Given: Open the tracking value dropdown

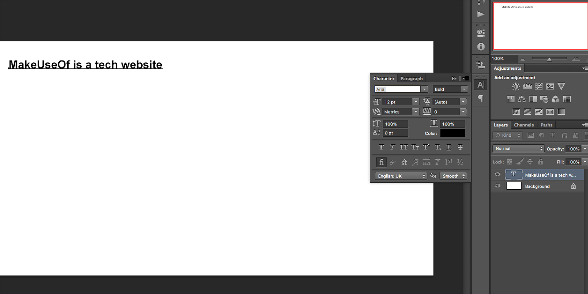Looking at the screenshot, I should [463, 112].
